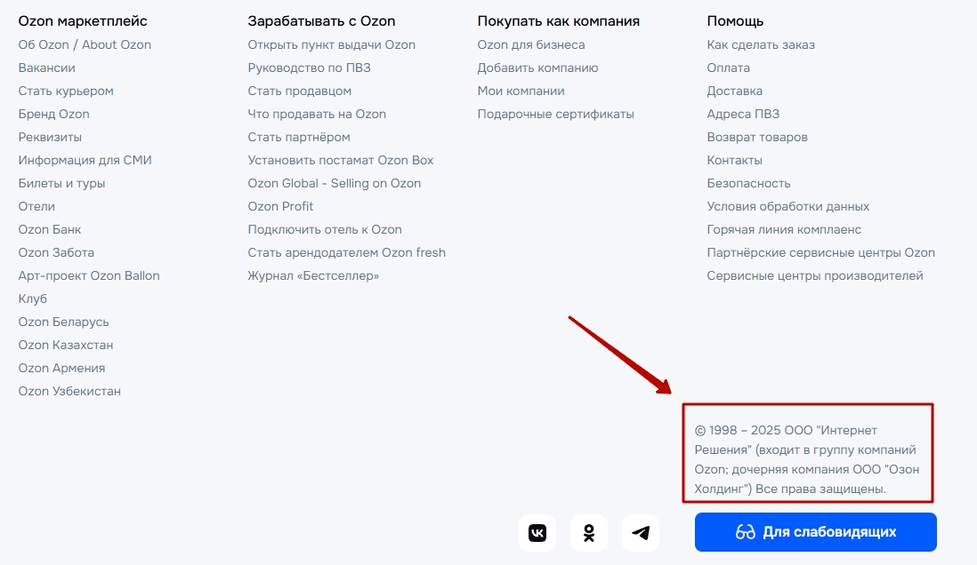Visit the «Ozon Казахстан» link
The image size is (977, 565).
point(66,345)
